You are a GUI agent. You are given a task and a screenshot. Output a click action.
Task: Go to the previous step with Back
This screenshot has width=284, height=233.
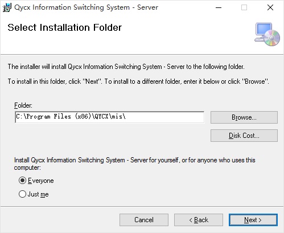pos(199,220)
